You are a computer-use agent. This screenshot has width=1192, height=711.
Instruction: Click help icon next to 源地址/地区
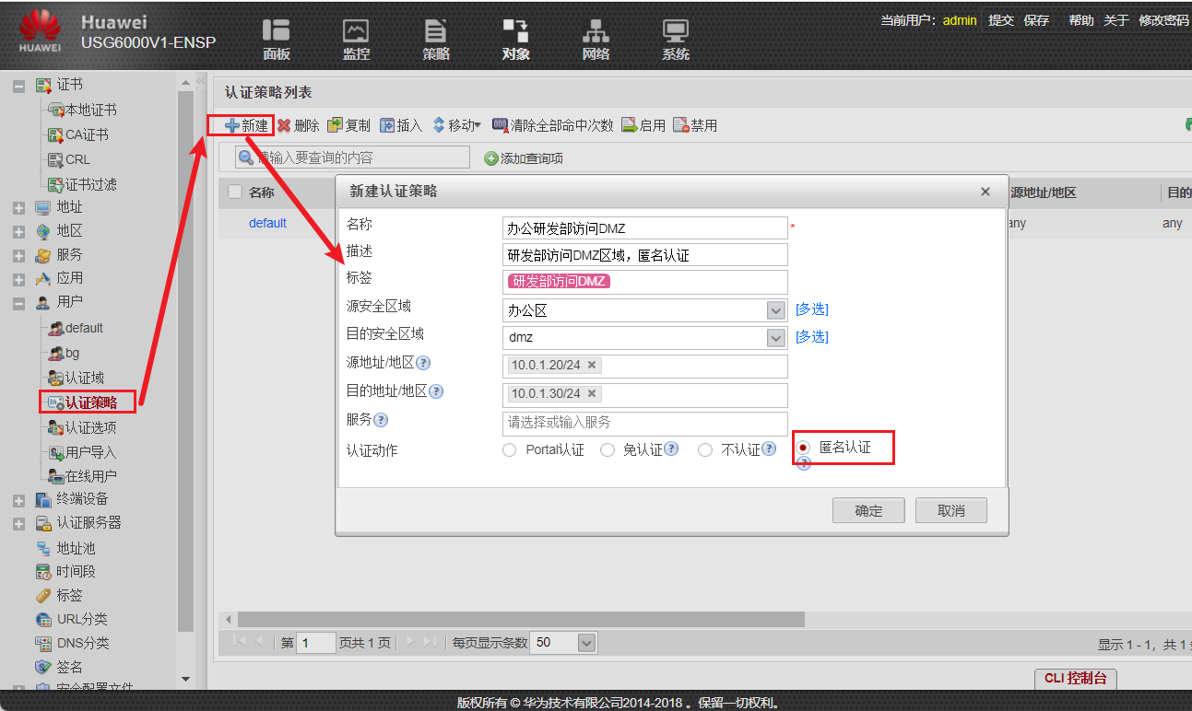pos(423,363)
